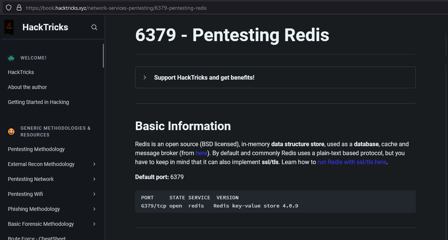Click the 'Default port: 6379' text
448x240 pixels.
(159, 177)
